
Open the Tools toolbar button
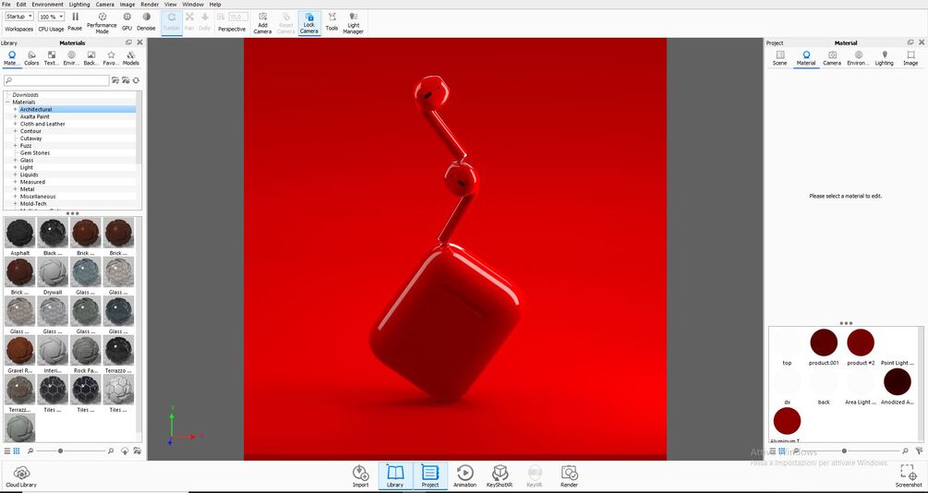(331, 21)
